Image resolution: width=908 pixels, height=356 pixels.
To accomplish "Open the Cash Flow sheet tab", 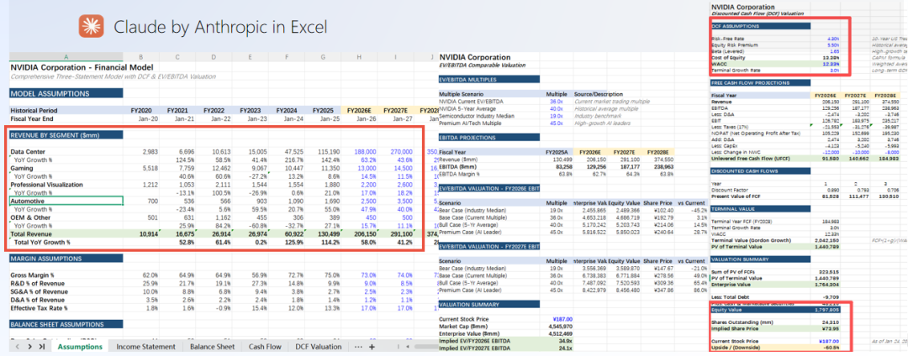I will [265, 347].
